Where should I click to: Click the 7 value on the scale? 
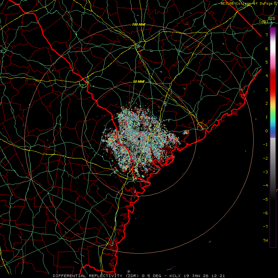tap(267, 35)
